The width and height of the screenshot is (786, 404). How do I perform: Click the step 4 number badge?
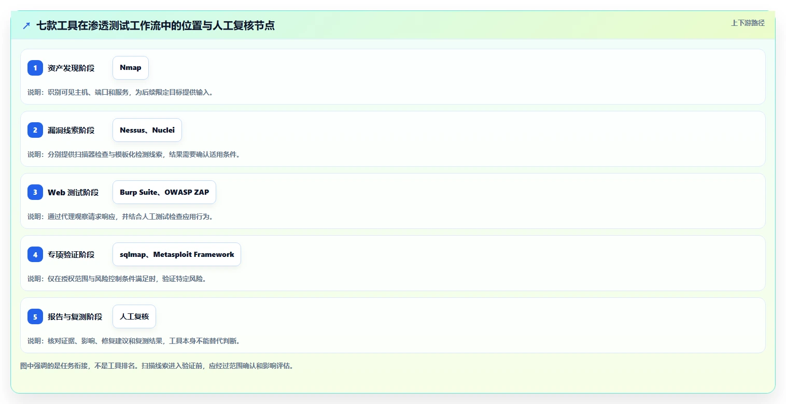click(35, 254)
